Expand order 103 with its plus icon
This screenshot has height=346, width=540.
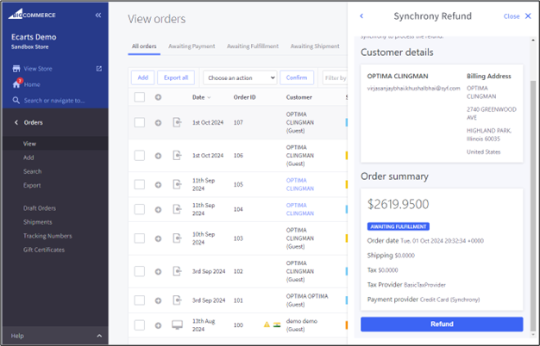158,238
